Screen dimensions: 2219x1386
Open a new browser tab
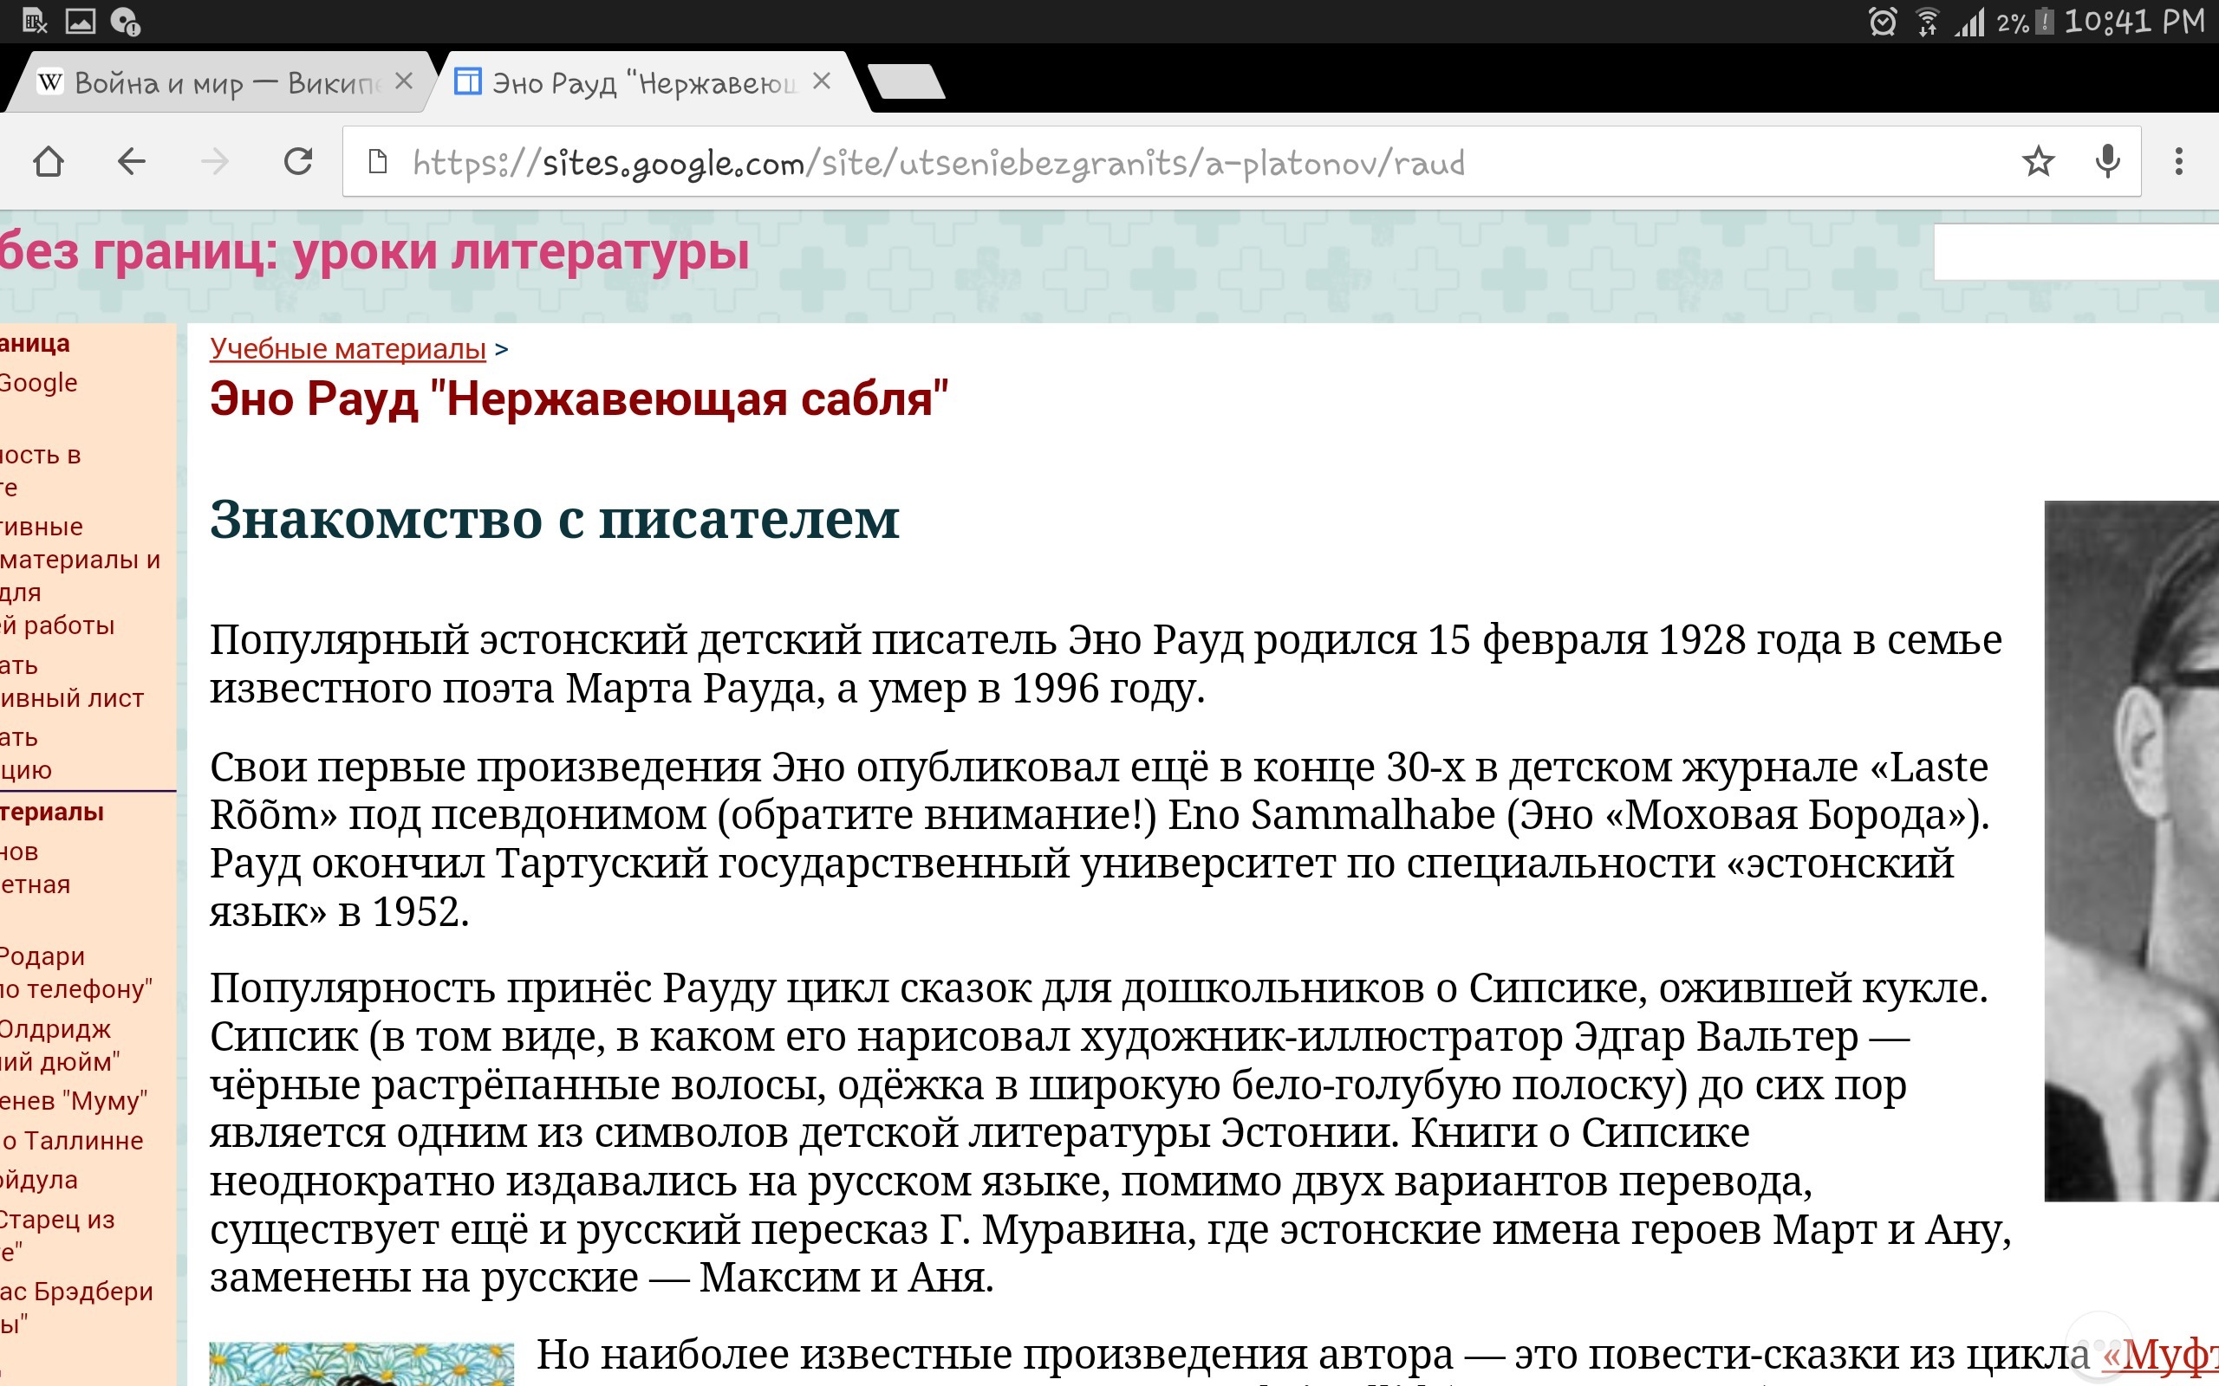pyautogui.click(x=906, y=82)
